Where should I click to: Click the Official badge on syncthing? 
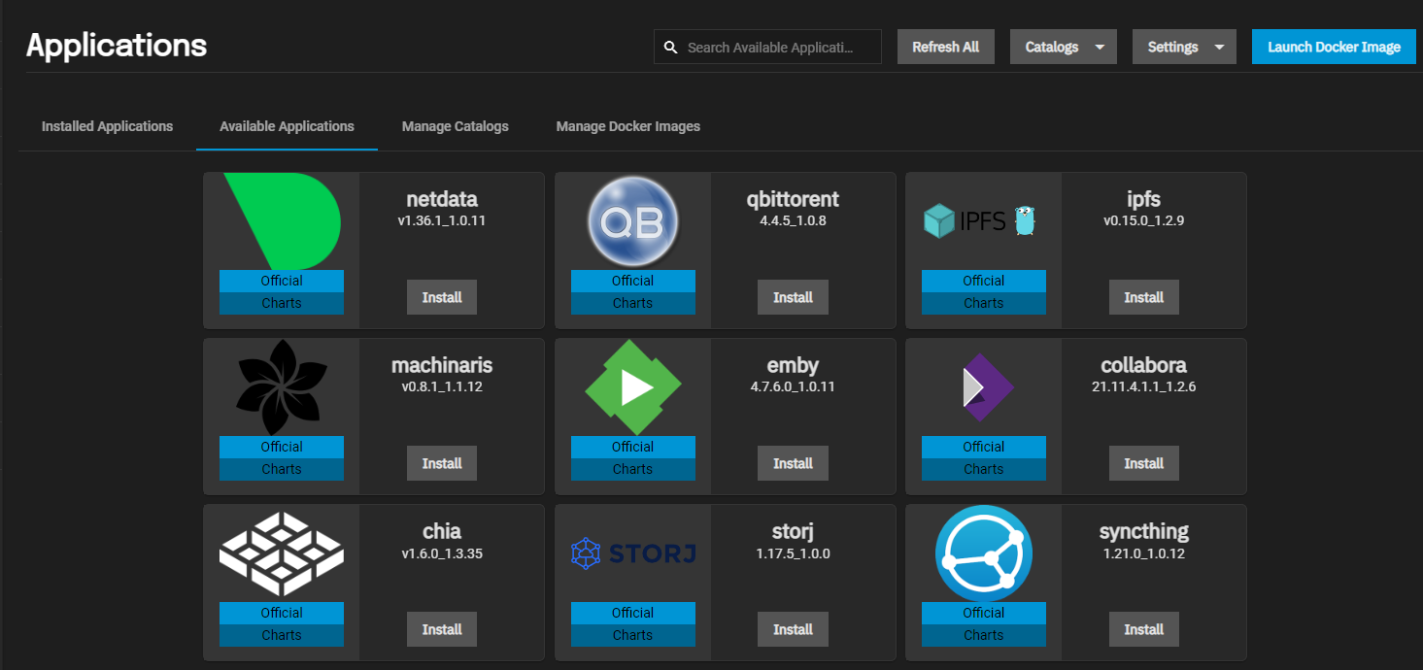pos(983,613)
